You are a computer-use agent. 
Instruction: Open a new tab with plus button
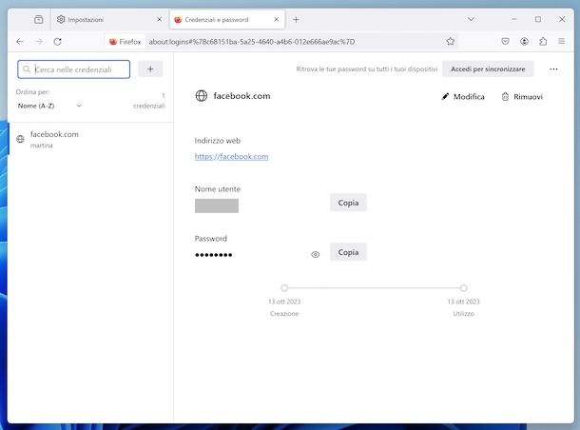tap(296, 20)
